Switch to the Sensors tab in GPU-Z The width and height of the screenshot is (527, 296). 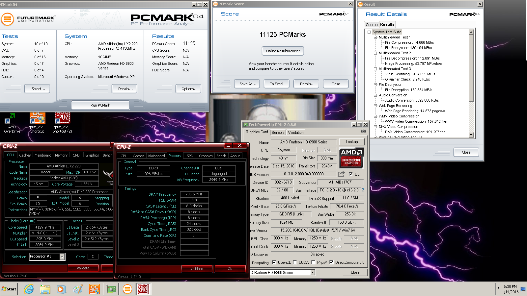(278, 132)
